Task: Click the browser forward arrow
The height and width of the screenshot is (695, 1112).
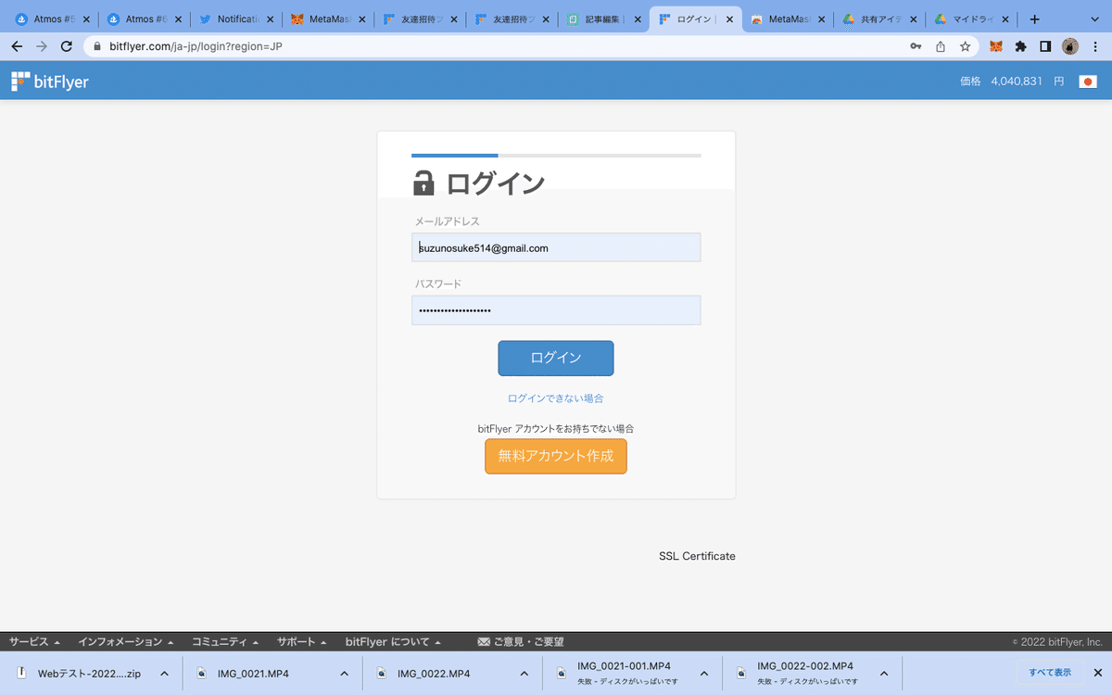Action: coord(41,46)
